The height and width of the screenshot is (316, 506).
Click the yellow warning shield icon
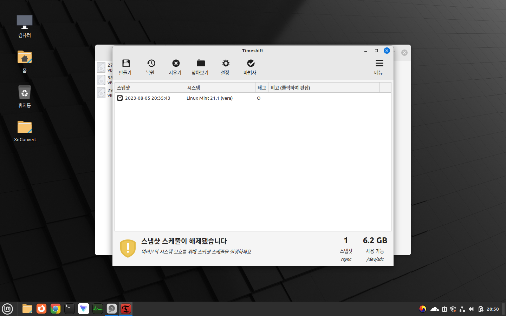(128, 248)
